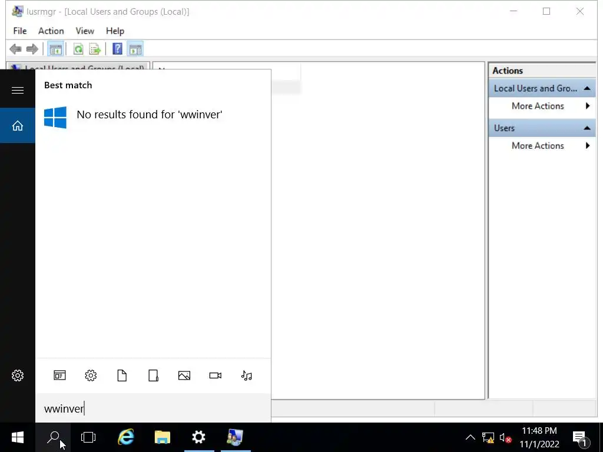Show hidden tray icons chevron
The image size is (603, 452).
click(471, 437)
